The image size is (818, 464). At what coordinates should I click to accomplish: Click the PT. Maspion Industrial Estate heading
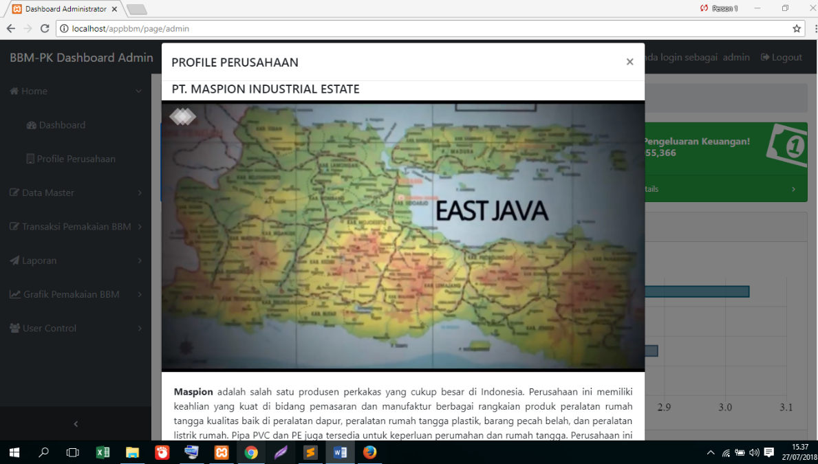tap(266, 89)
